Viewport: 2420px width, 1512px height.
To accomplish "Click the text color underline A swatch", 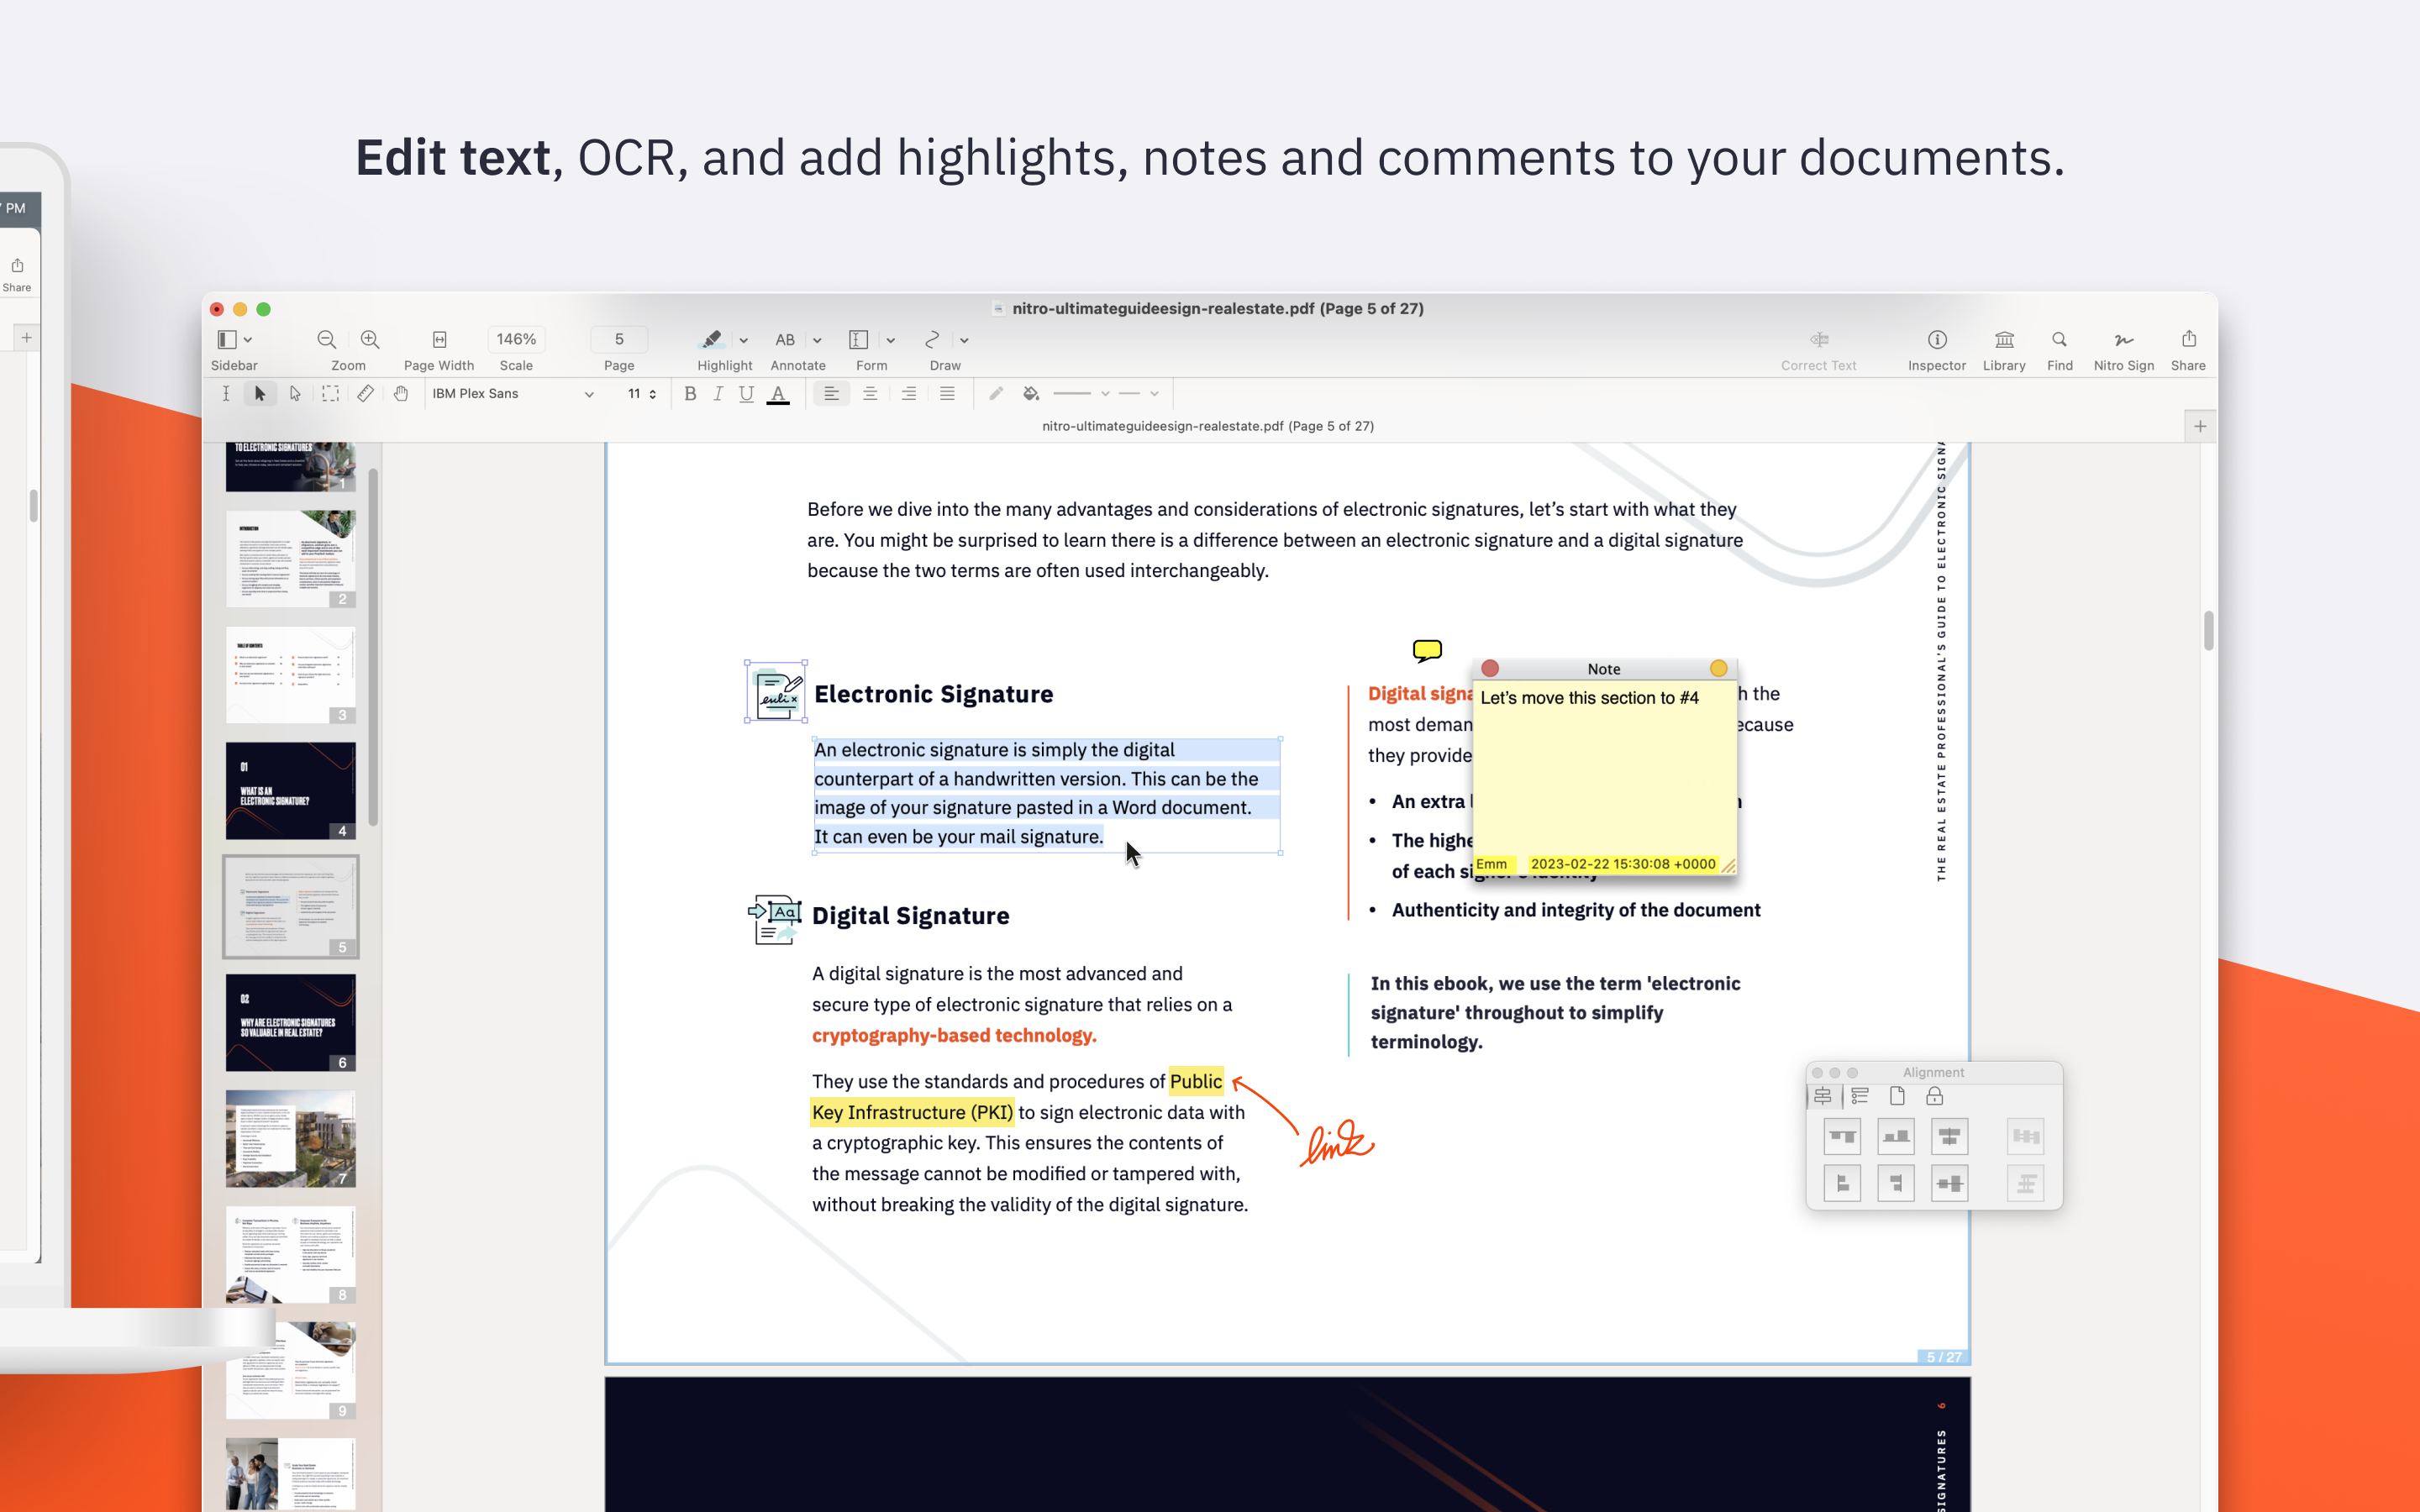I will coord(778,394).
